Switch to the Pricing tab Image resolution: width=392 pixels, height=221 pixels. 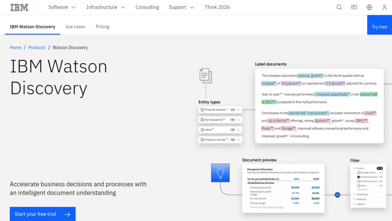[102, 27]
